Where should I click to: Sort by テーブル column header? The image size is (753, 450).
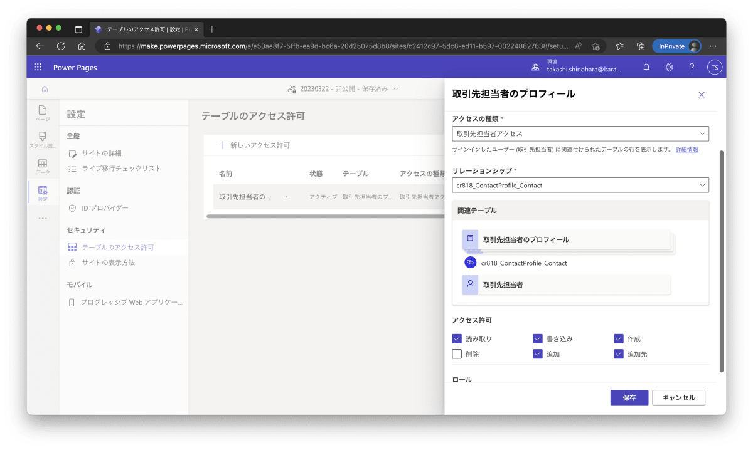(x=356, y=174)
